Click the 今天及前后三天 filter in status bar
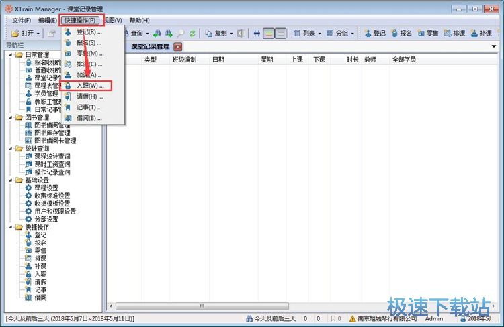Viewport: 504px width, 327px height. pos(271,318)
